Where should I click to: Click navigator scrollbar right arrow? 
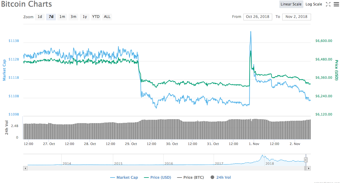309,168
